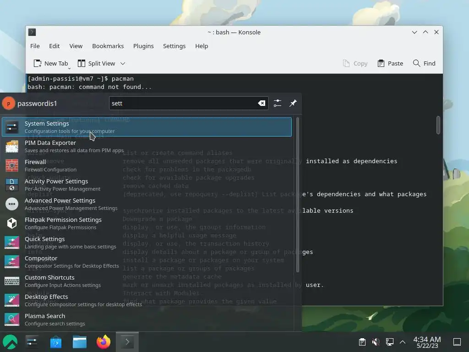Launch Firefox from the taskbar
Screen dimensions: 469x352
point(104,342)
